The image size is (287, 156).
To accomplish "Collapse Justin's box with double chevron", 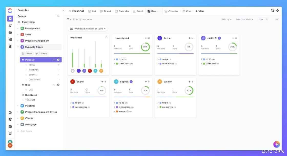I will click(192, 38).
